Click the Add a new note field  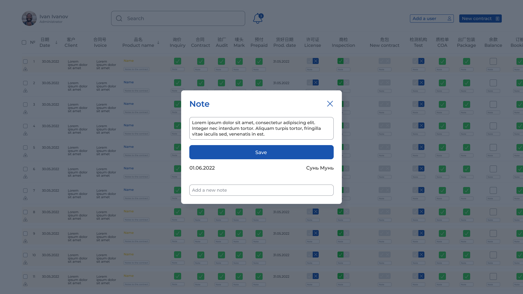pyautogui.click(x=261, y=190)
